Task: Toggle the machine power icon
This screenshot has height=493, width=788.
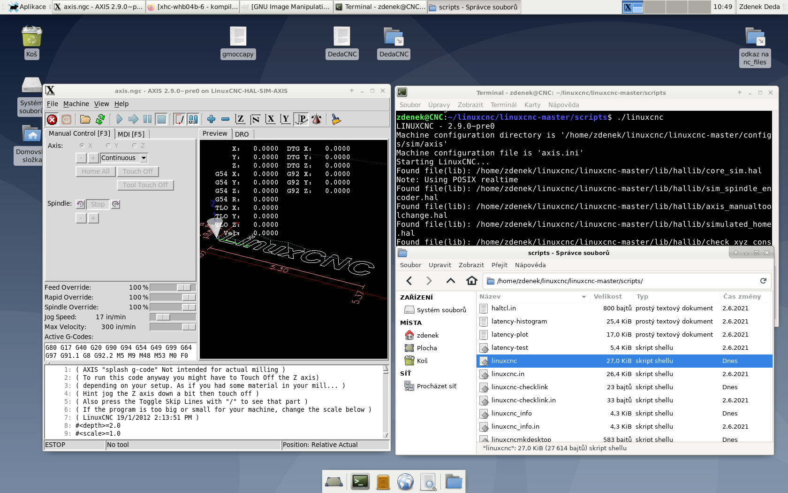Action: point(66,120)
